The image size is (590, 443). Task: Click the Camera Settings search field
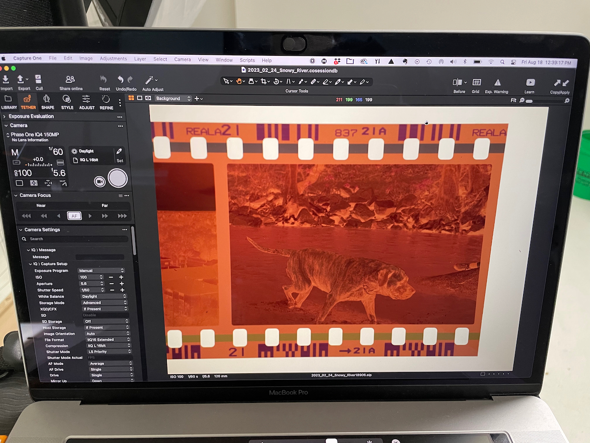(75, 239)
